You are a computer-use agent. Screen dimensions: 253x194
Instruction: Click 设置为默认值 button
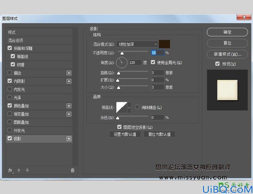tap(125, 134)
